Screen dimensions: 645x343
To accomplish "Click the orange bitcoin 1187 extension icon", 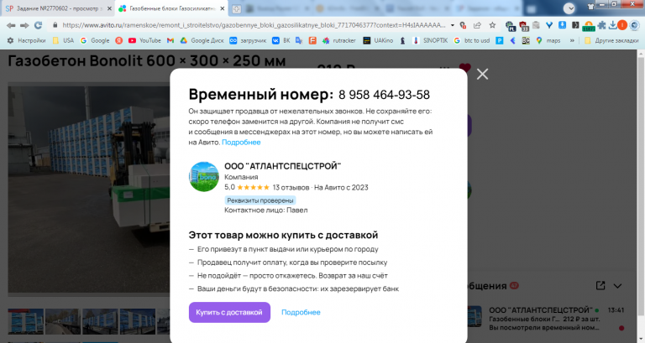I will tap(589, 27).
